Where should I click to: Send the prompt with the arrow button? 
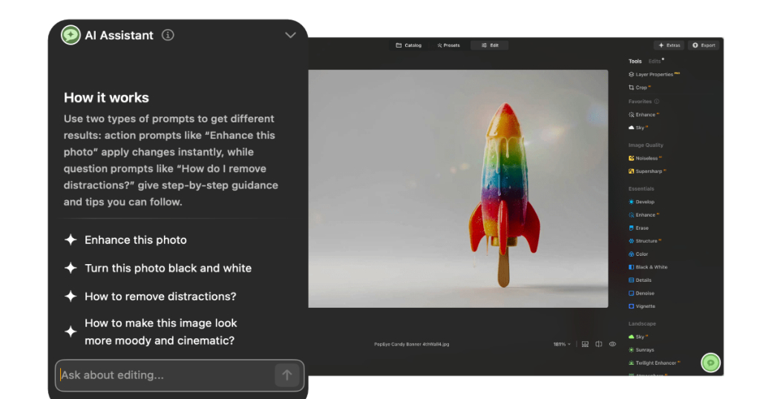pyautogui.click(x=287, y=375)
